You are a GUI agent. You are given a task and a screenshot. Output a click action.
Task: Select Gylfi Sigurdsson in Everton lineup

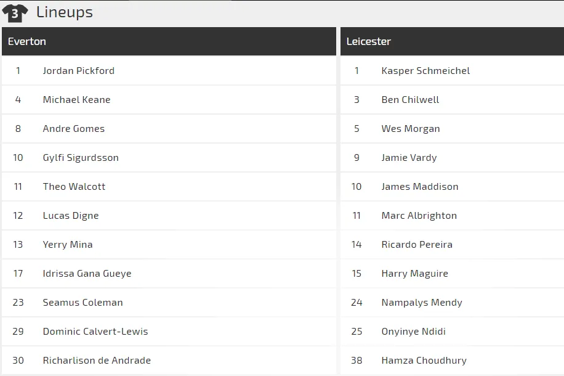[x=81, y=158]
